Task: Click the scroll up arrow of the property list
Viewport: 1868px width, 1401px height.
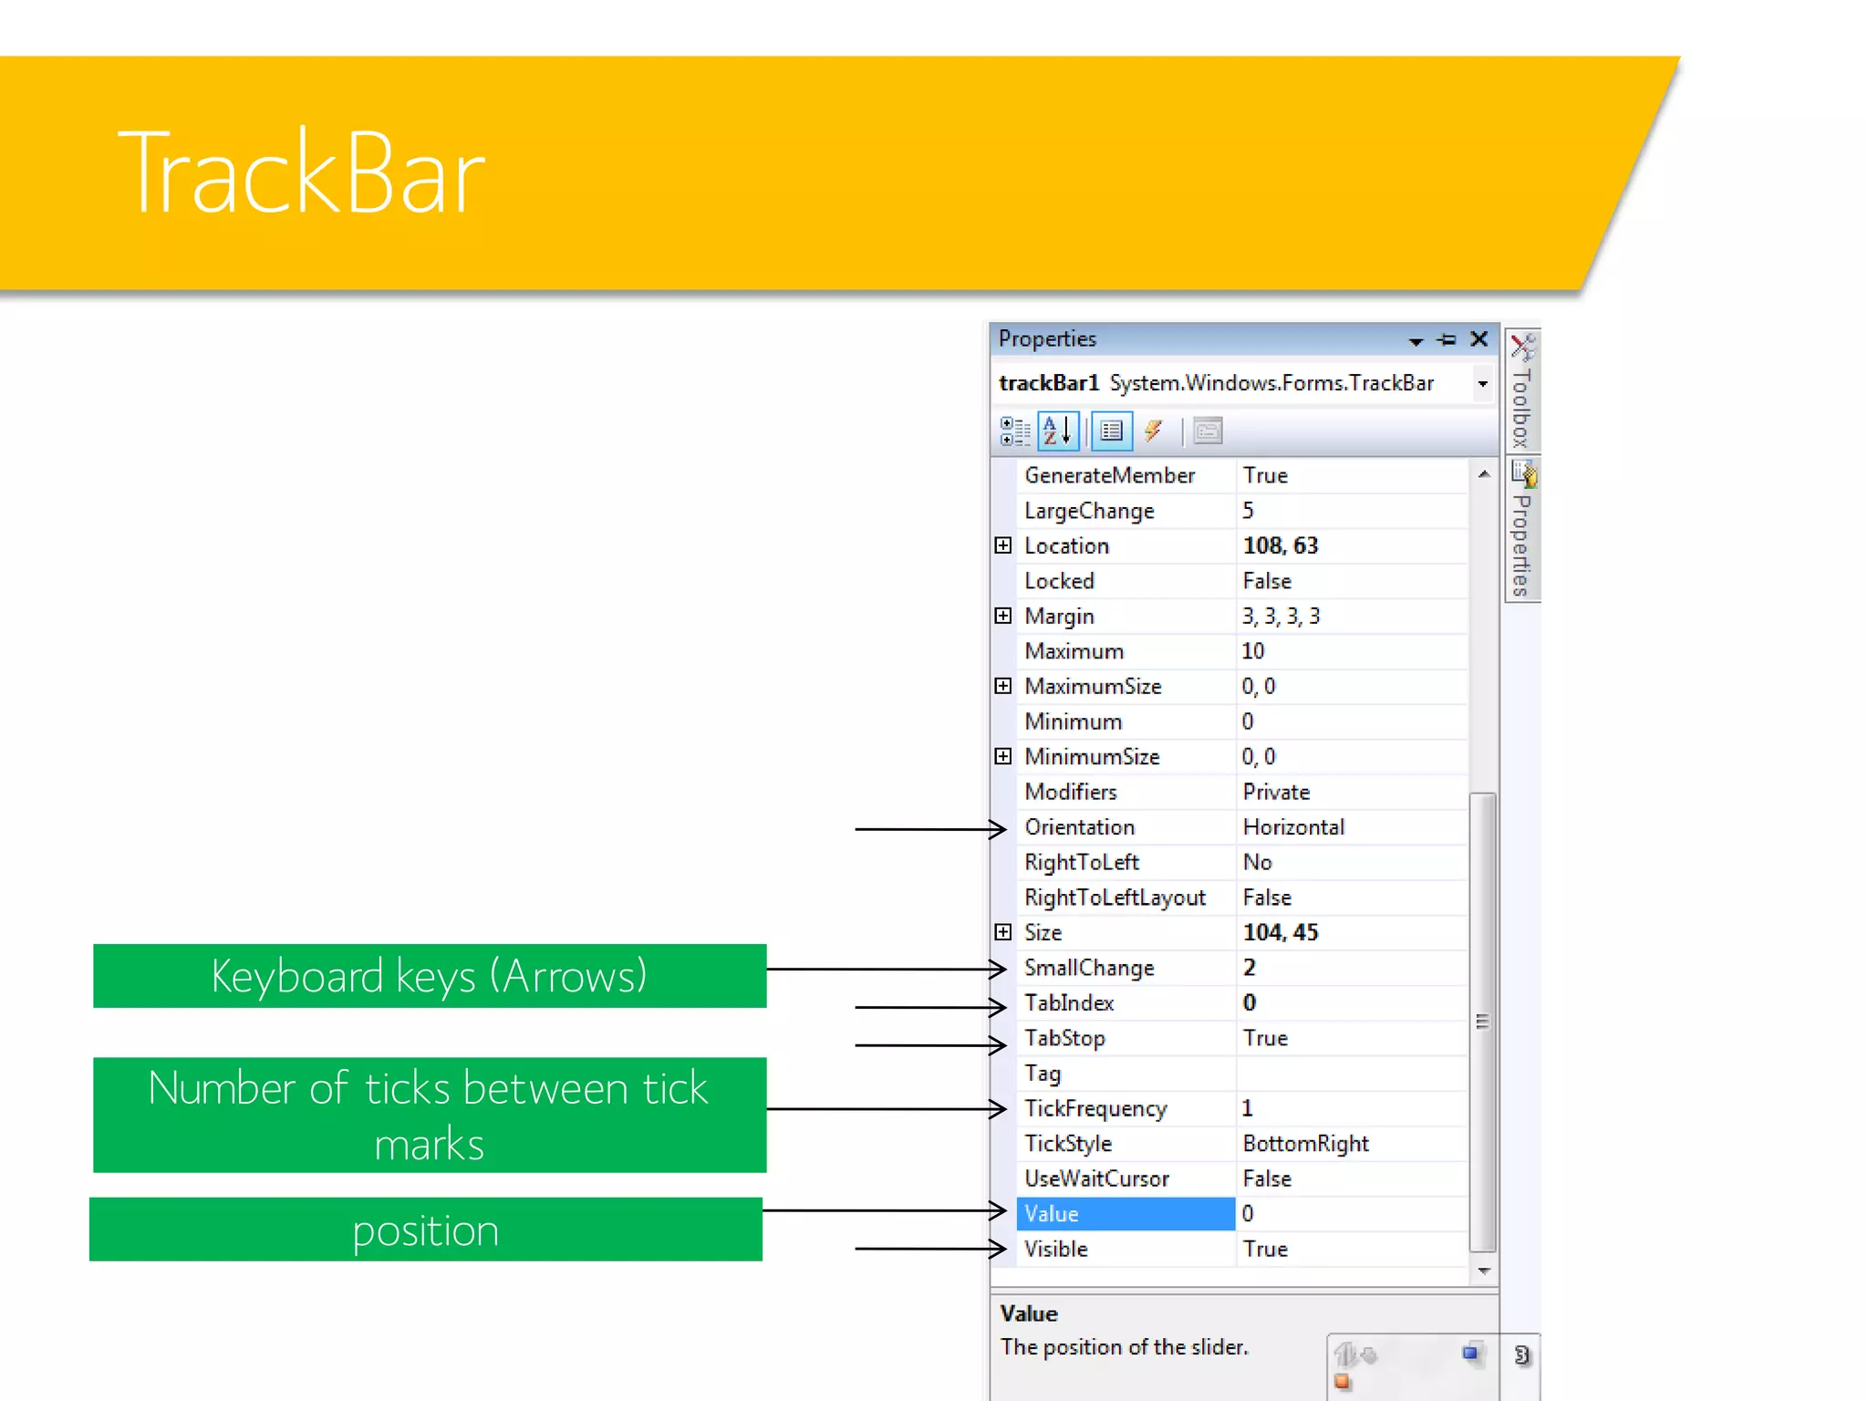Action: pyautogui.click(x=1484, y=474)
